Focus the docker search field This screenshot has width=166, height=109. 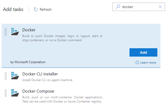tap(139, 7)
